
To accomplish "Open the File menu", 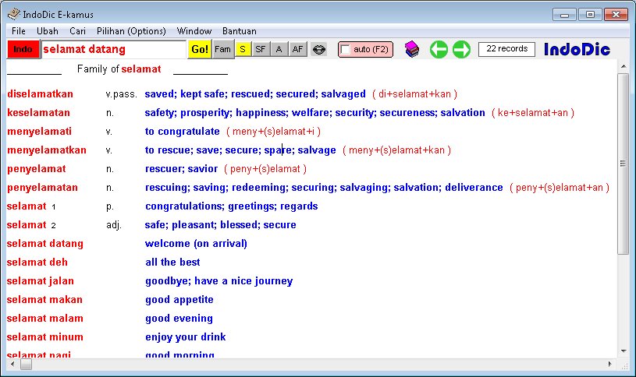I will click(19, 31).
